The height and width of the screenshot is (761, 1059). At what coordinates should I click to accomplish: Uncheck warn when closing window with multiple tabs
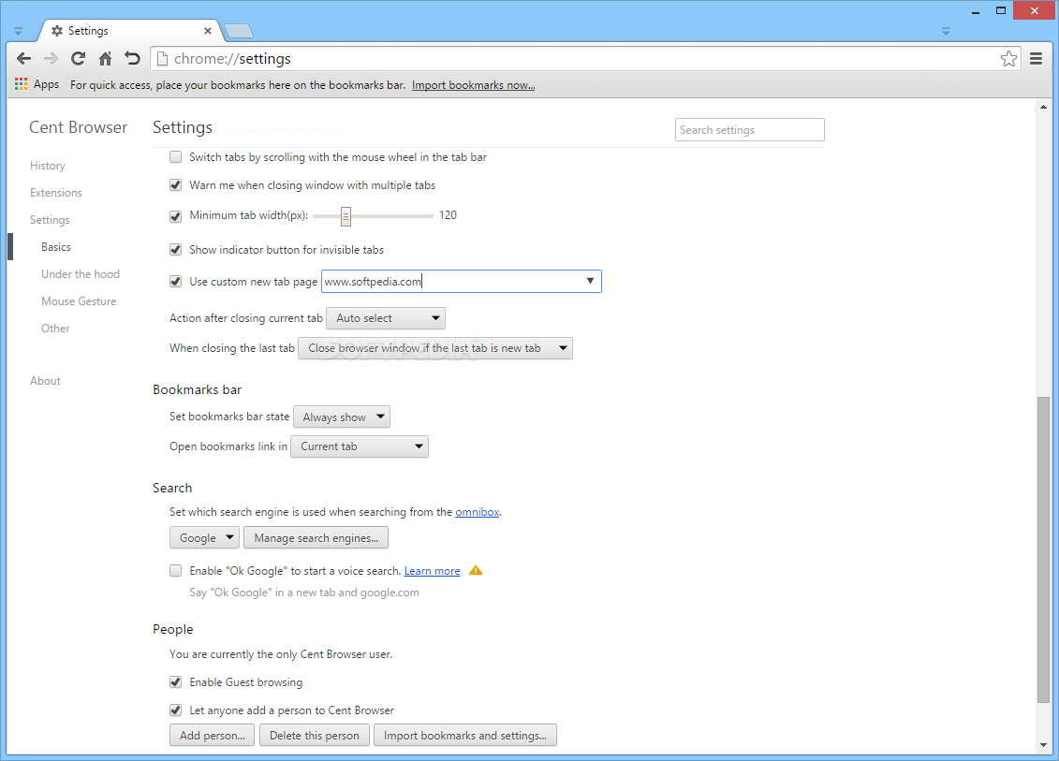point(176,185)
